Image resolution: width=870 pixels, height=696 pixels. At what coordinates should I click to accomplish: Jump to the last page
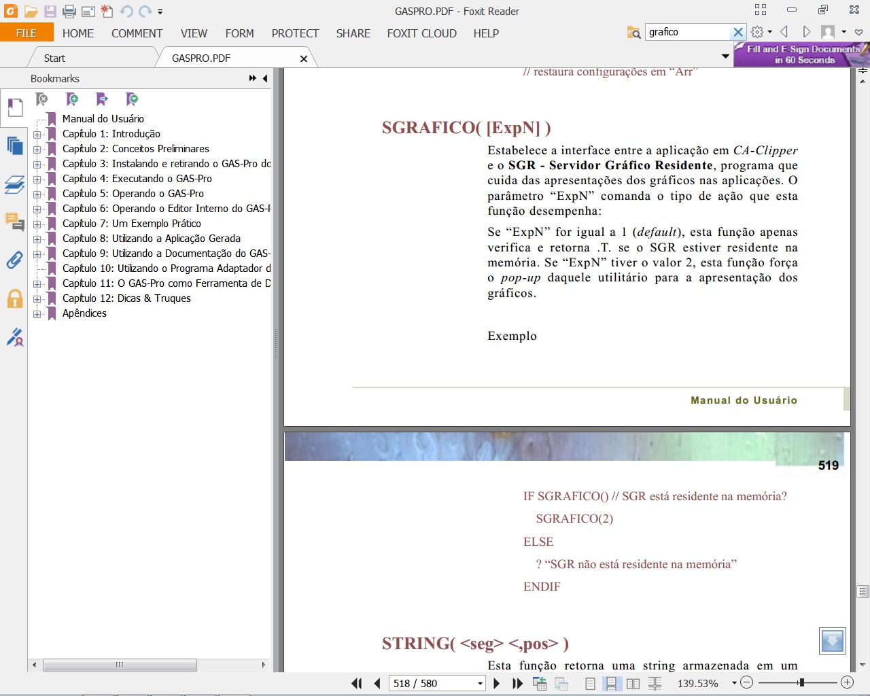(517, 683)
